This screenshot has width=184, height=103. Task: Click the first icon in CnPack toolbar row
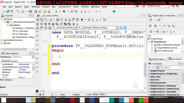coord(38,24)
